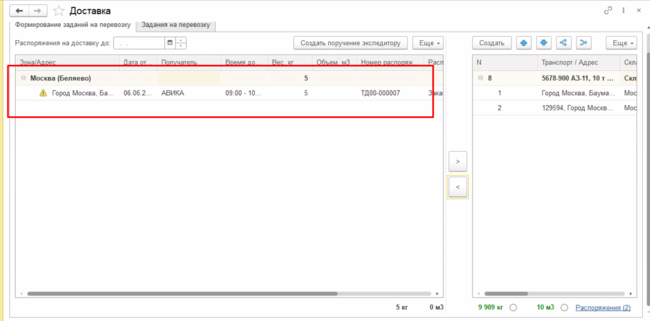Click the split route icon
The width and height of the screenshot is (650, 321).
click(x=563, y=43)
